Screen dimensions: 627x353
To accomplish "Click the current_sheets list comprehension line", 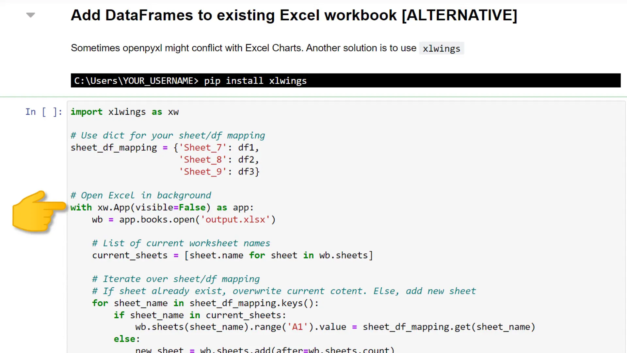I will [232, 255].
